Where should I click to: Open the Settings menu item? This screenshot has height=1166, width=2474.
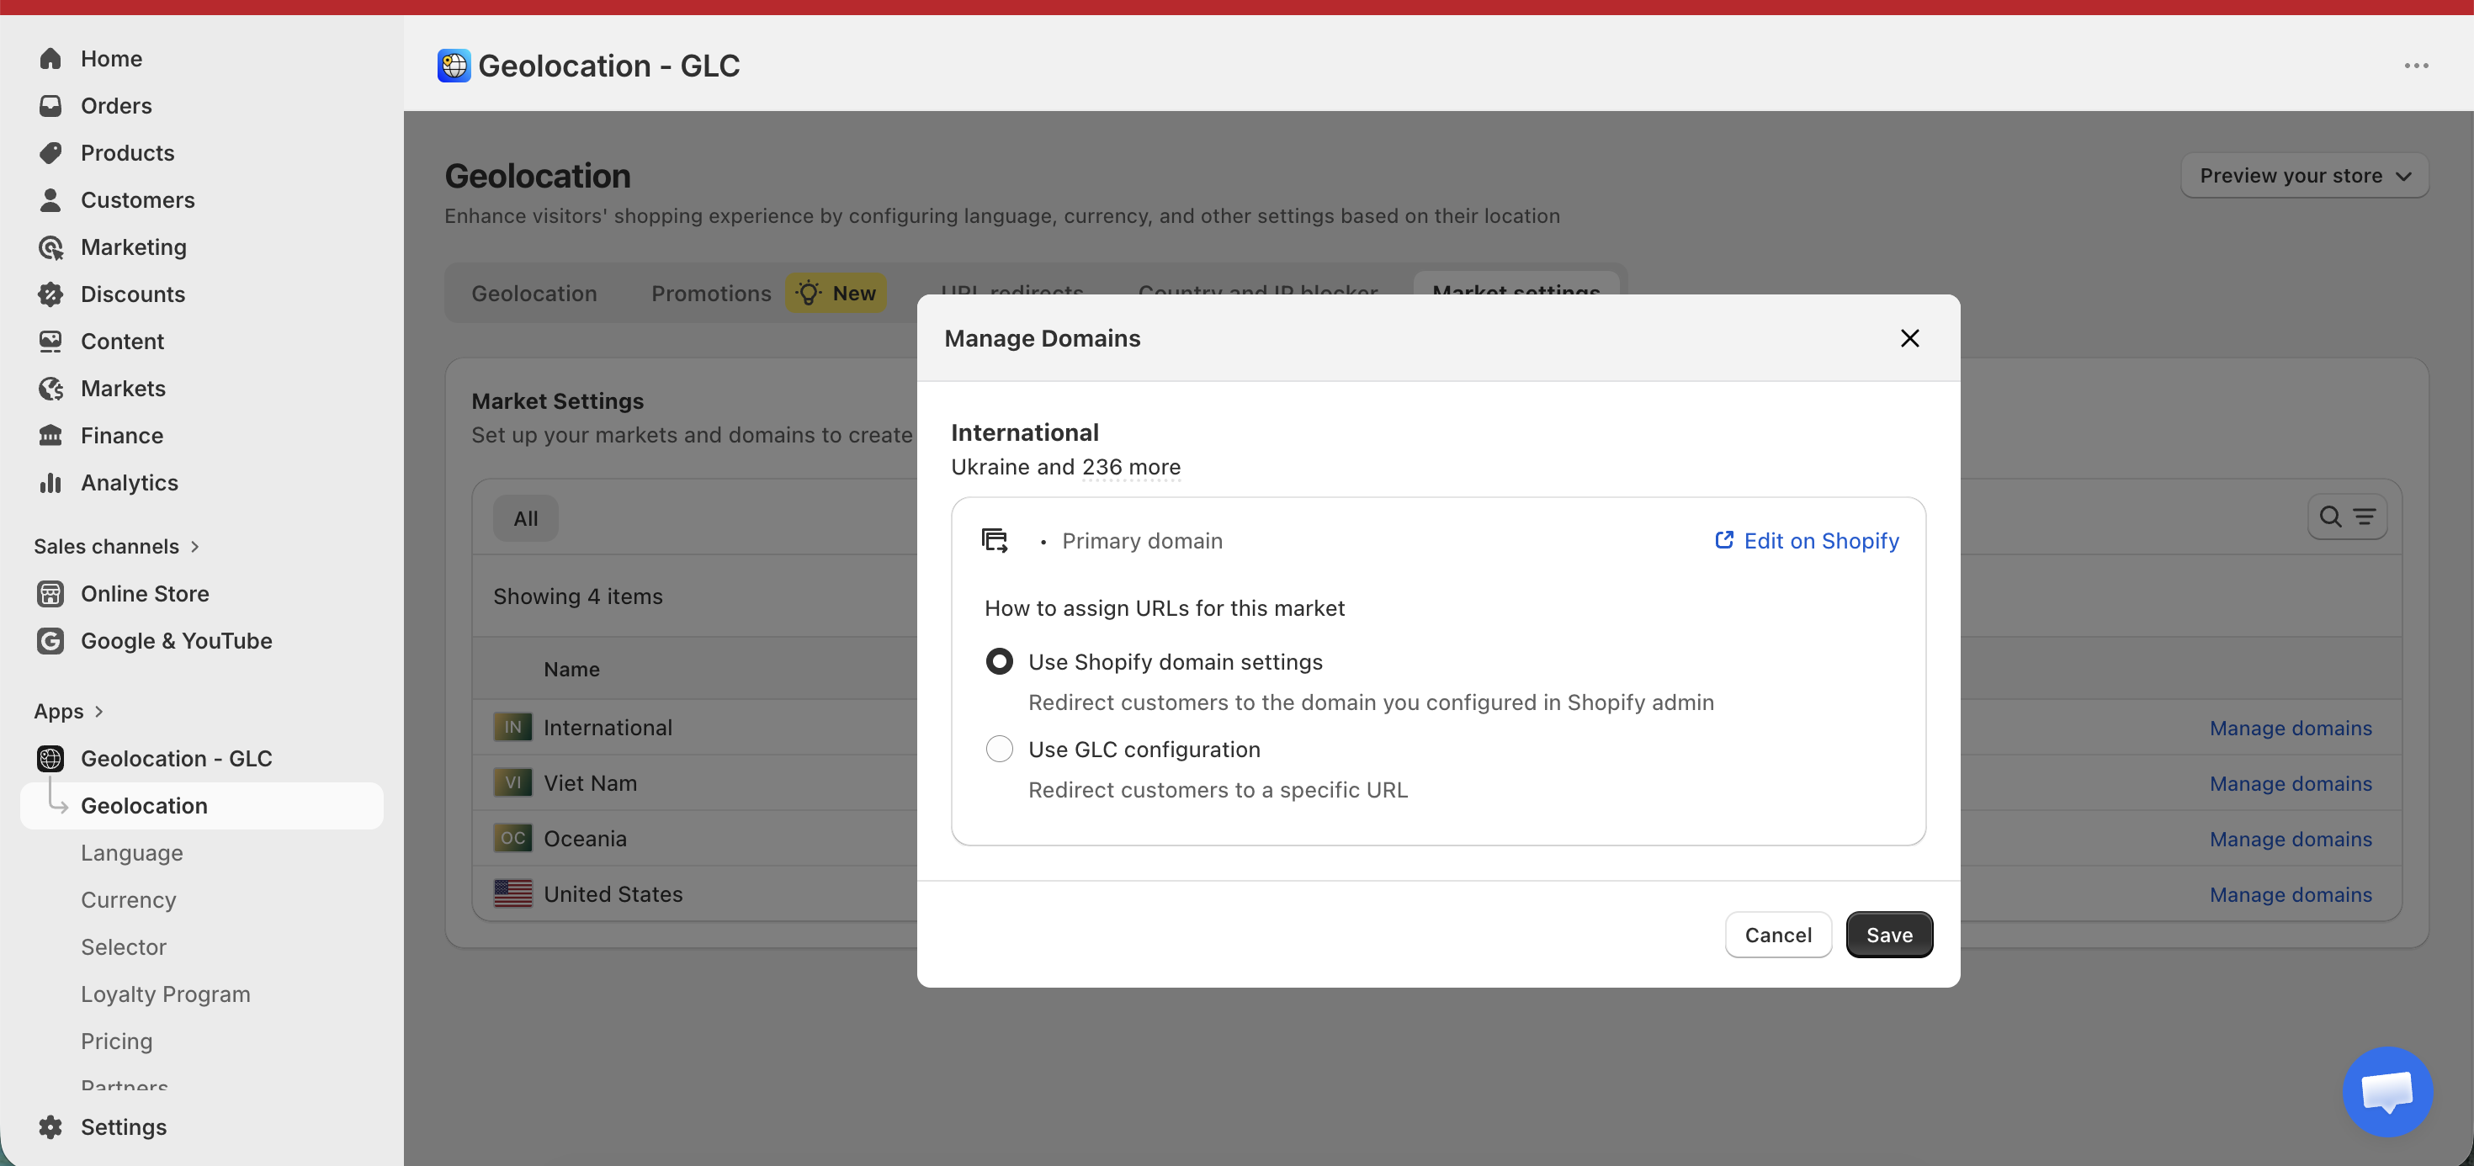tap(123, 1126)
